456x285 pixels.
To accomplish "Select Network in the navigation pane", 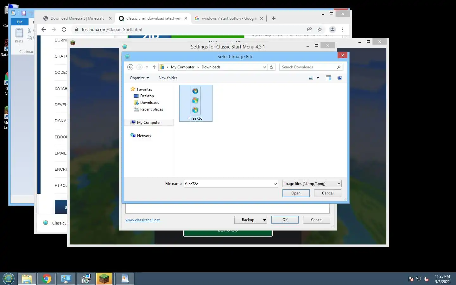I will [x=144, y=136].
